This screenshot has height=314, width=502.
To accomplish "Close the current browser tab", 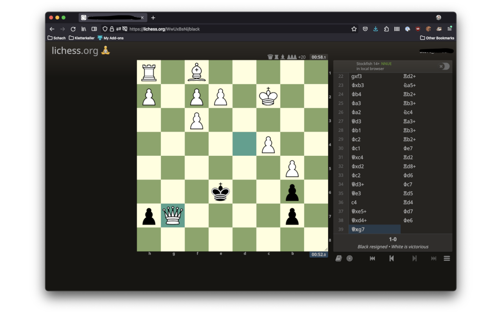I will tap(142, 18).
